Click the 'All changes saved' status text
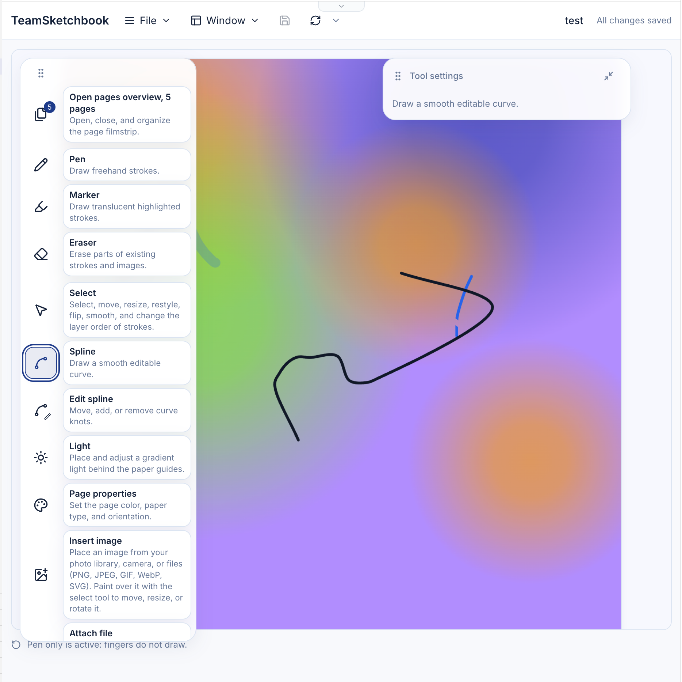Screen dimensions: 682x682 coord(634,20)
